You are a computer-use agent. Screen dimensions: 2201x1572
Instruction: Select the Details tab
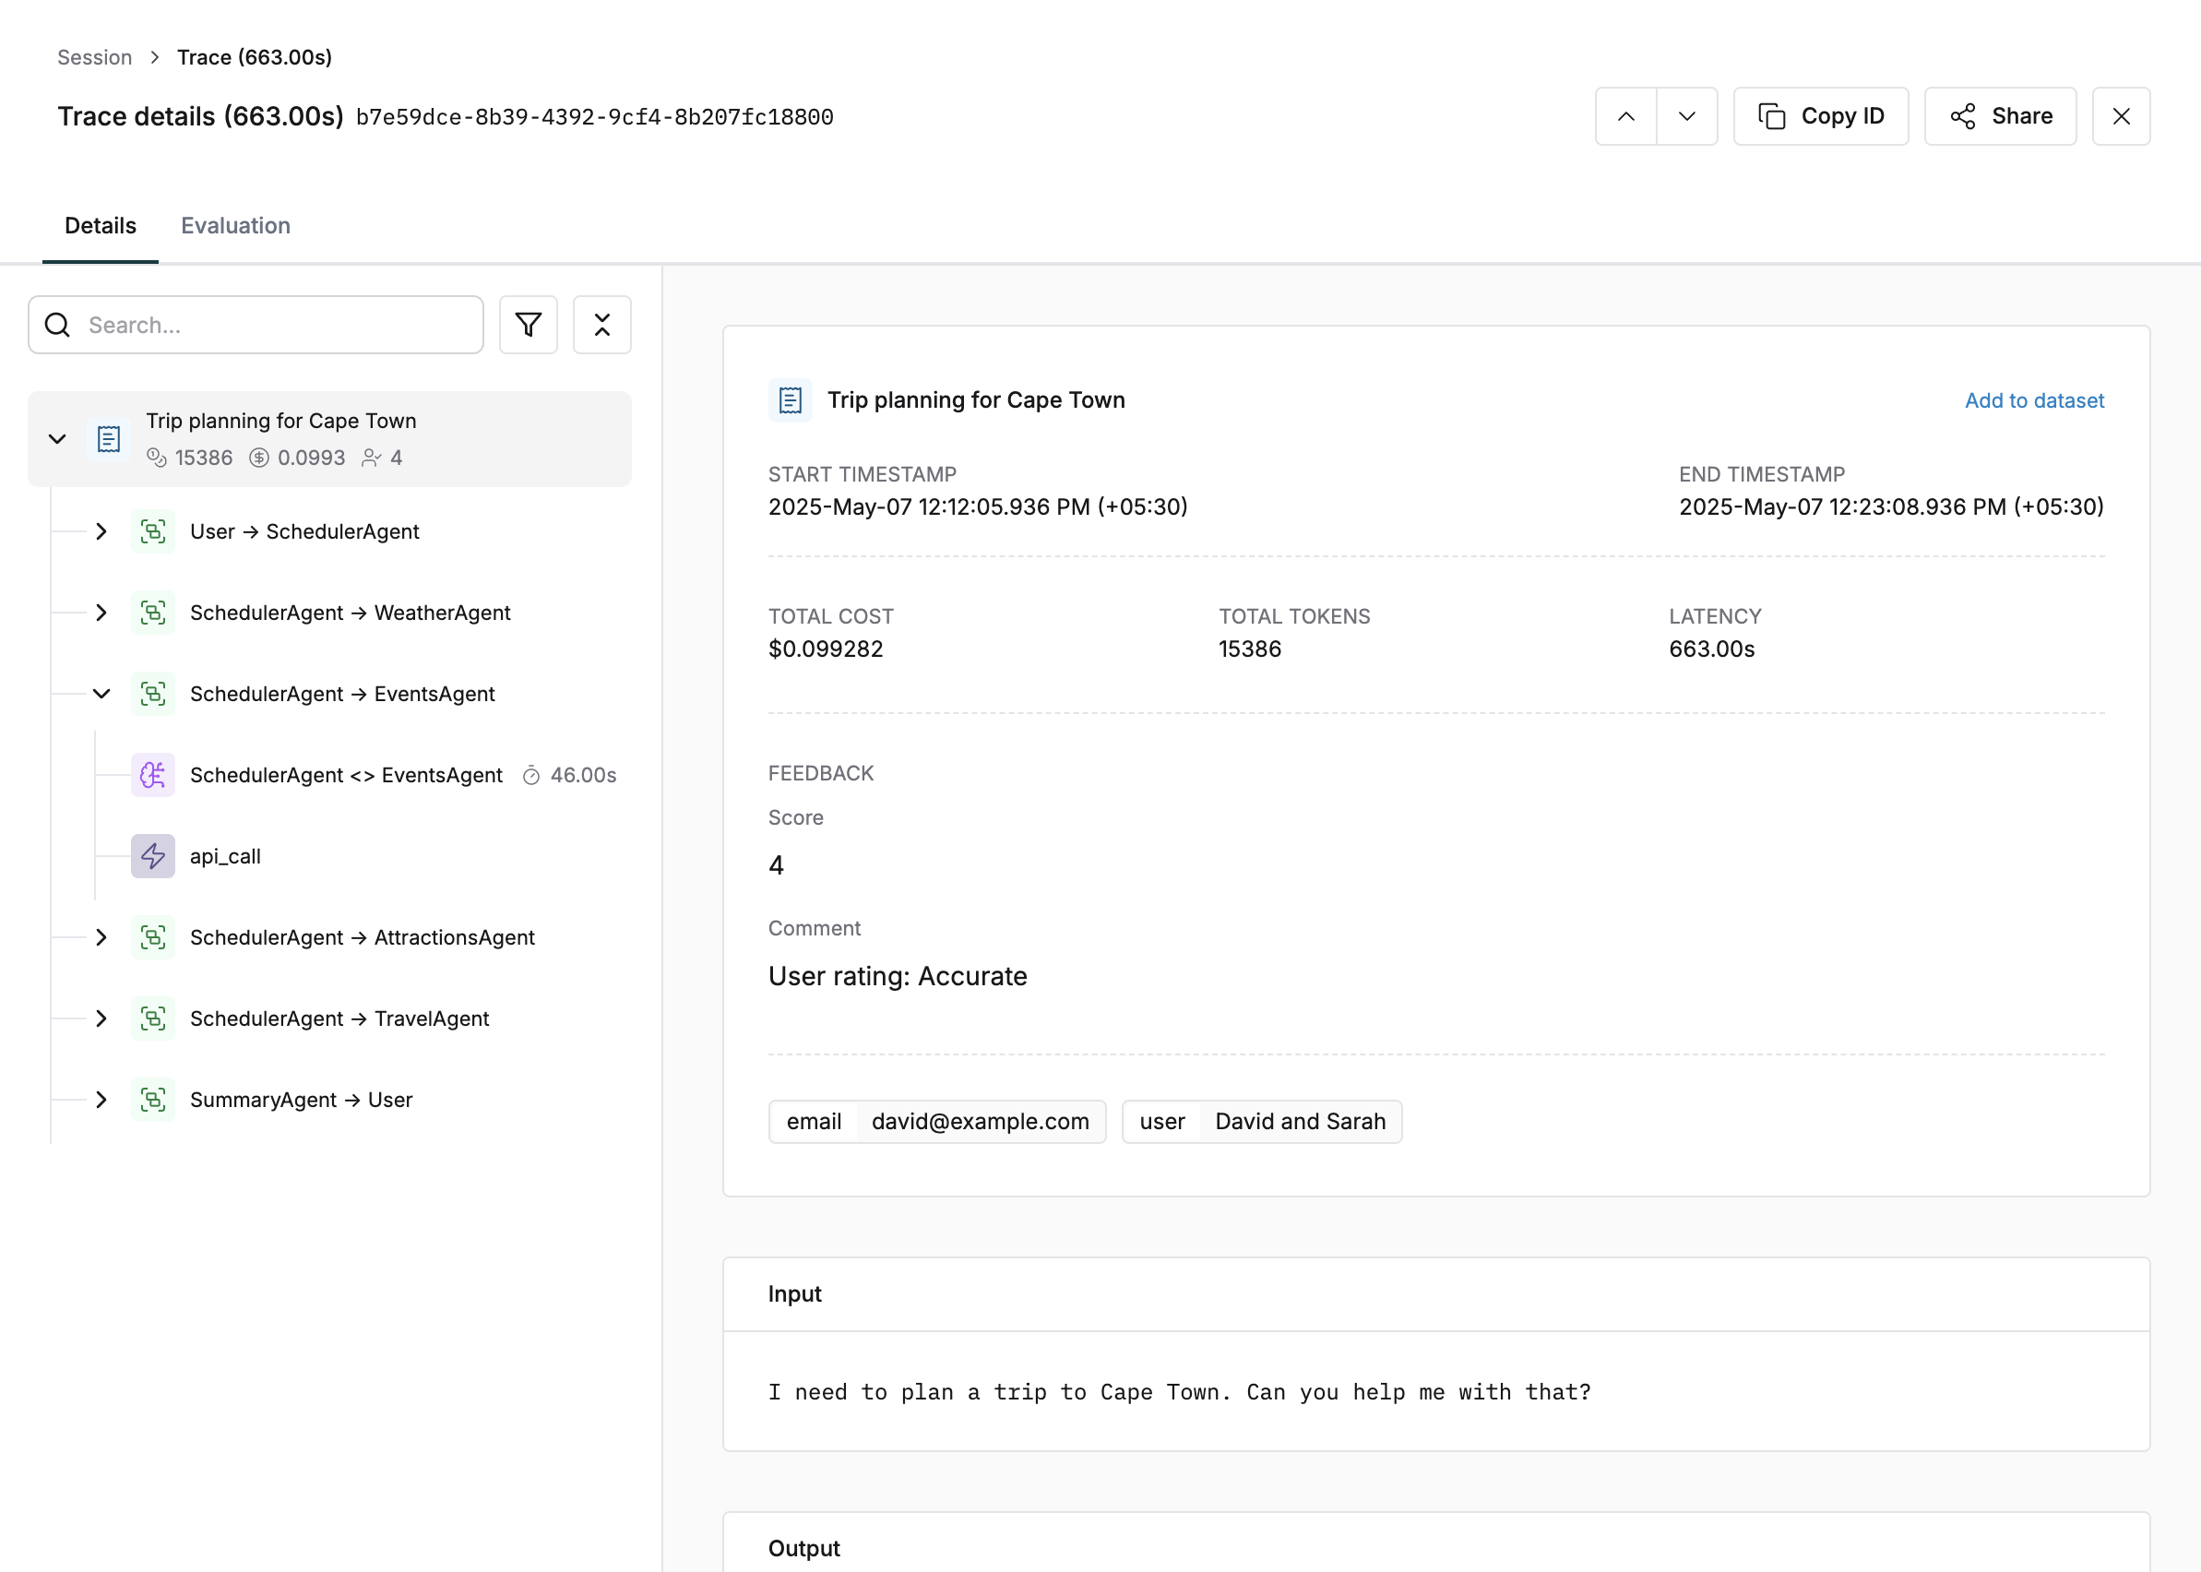click(x=101, y=225)
